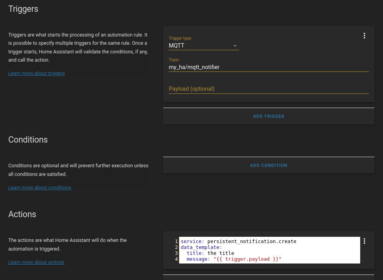Open the Learn more about conditions link
Viewport: 383px width, 280px height.
pyautogui.click(x=40, y=188)
